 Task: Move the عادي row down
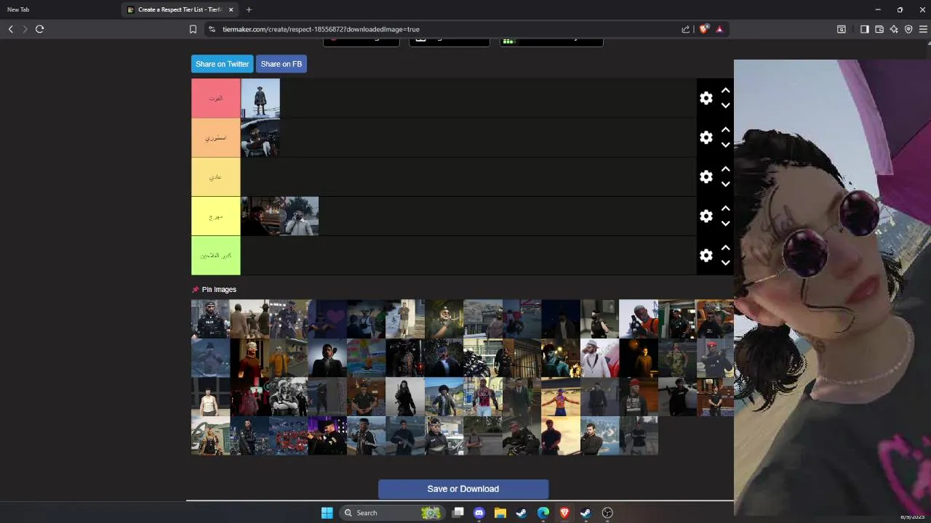pos(725,185)
